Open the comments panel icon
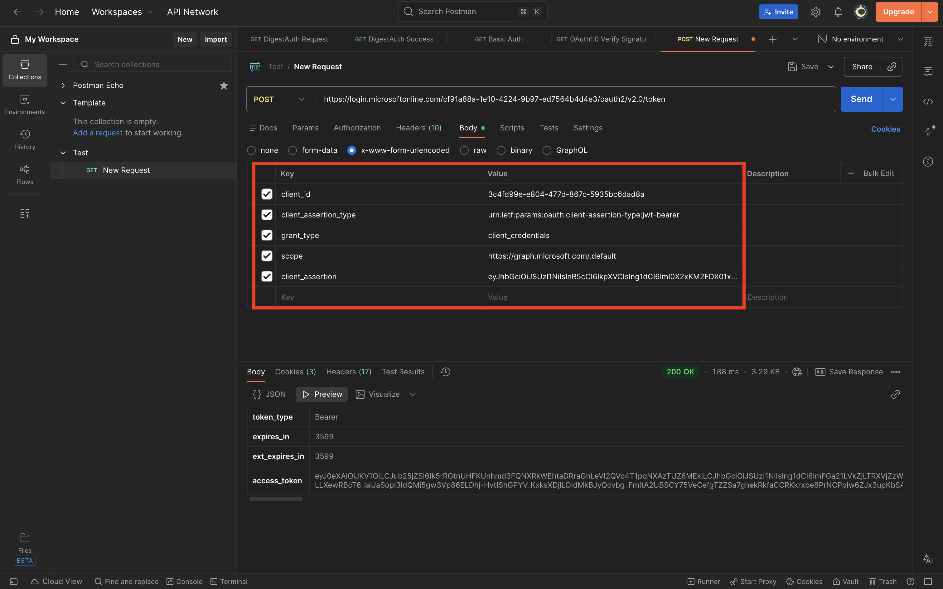Screen dimensions: 943x589 tap(928, 71)
